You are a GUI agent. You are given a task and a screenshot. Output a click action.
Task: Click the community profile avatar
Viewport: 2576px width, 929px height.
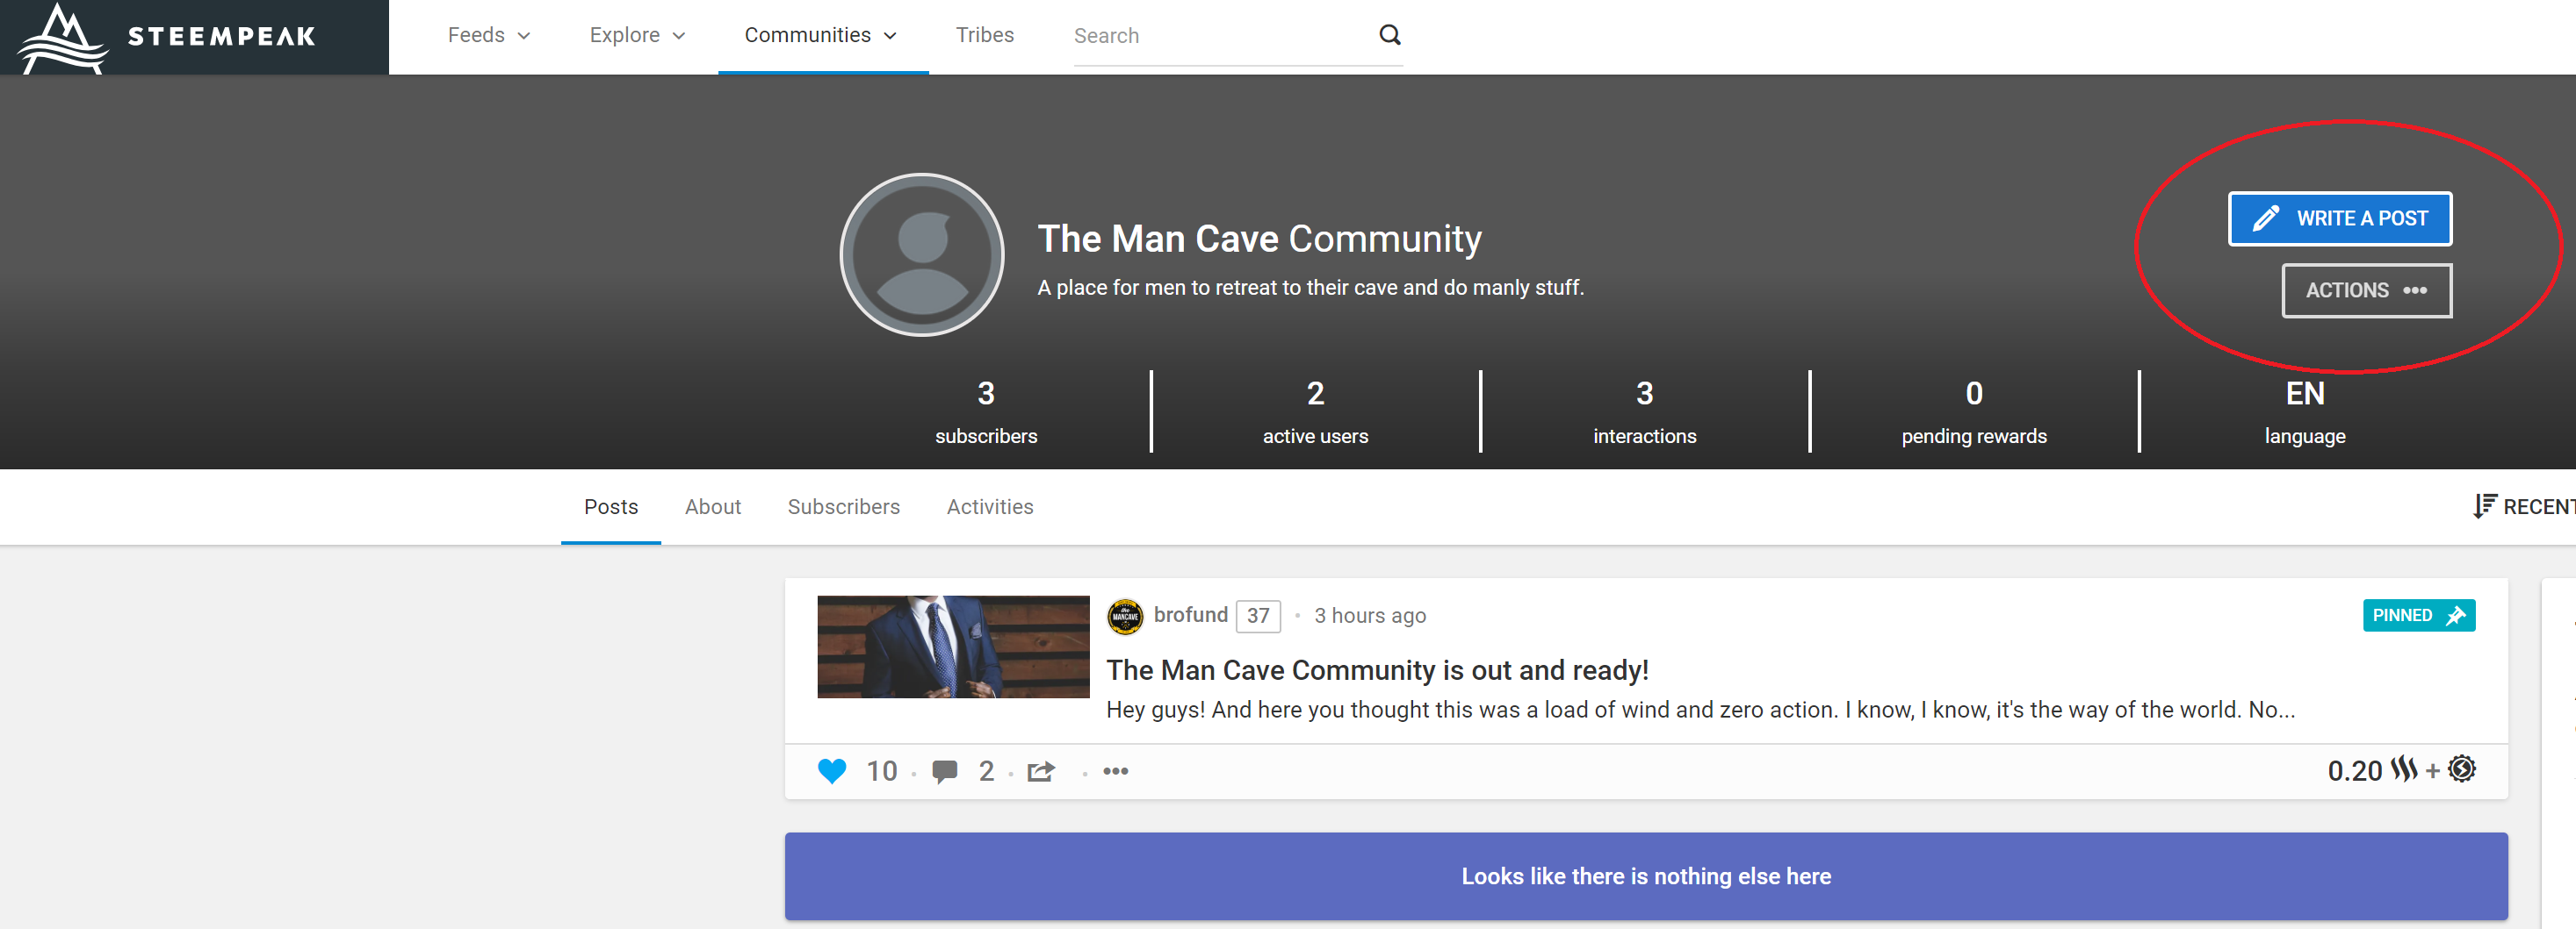[921, 254]
